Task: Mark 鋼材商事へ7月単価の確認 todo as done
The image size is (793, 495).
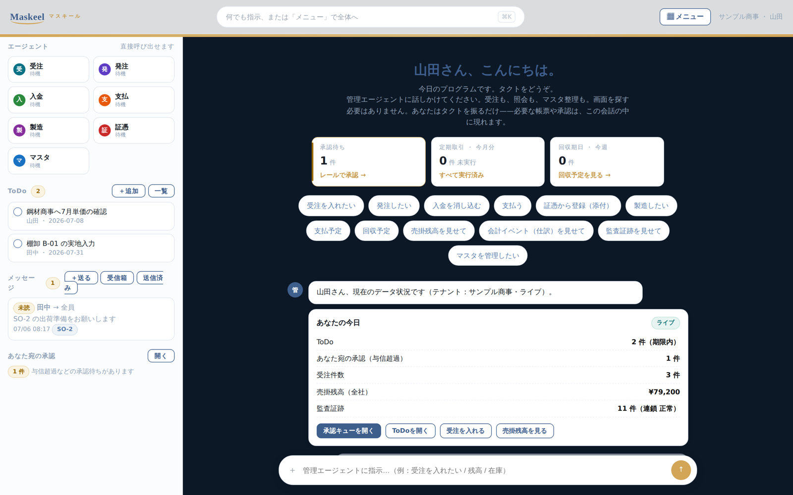Action: pyautogui.click(x=18, y=212)
